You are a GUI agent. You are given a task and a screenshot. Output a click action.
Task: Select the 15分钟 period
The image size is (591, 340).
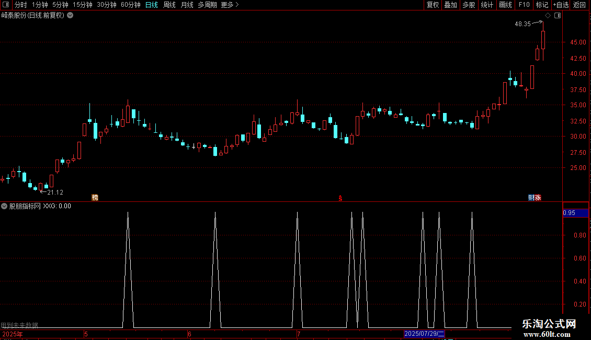click(x=82, y=5)
